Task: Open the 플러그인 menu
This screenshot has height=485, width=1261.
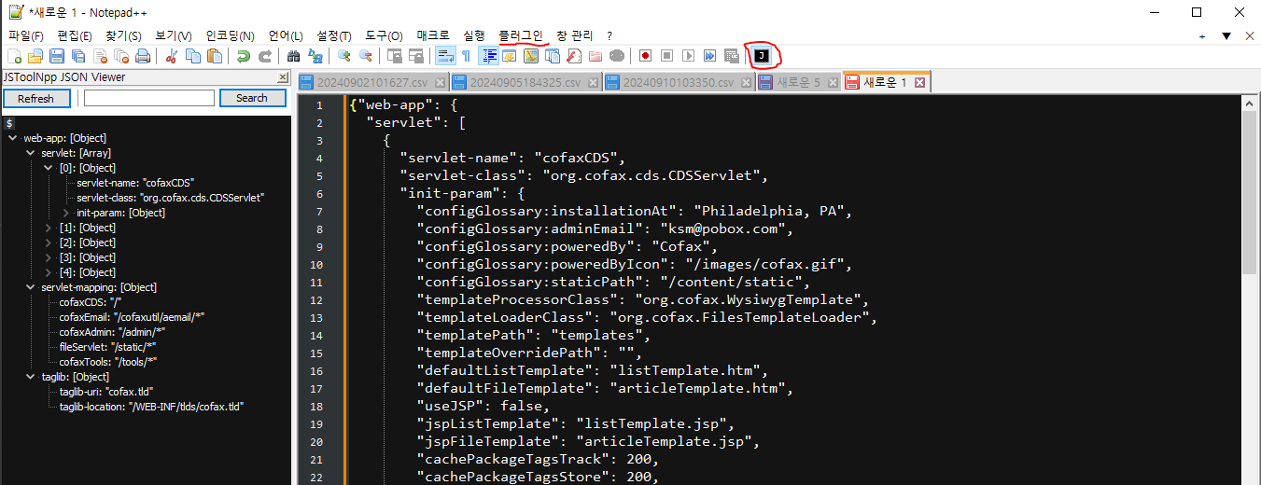Action: 520,35
